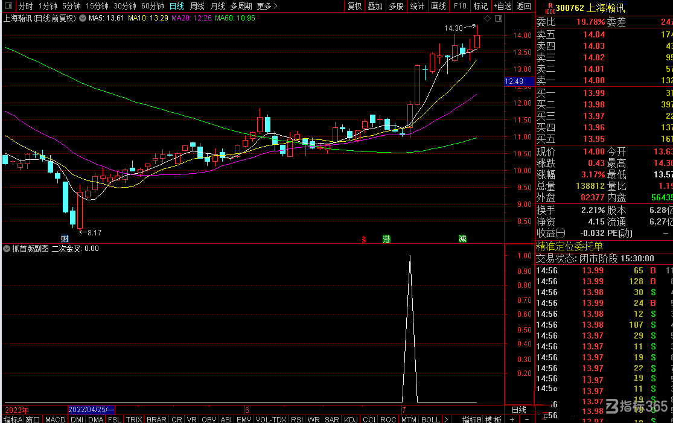Select the 1分钟 period
This screenshot has height=423, width=673.
point(48,6)
